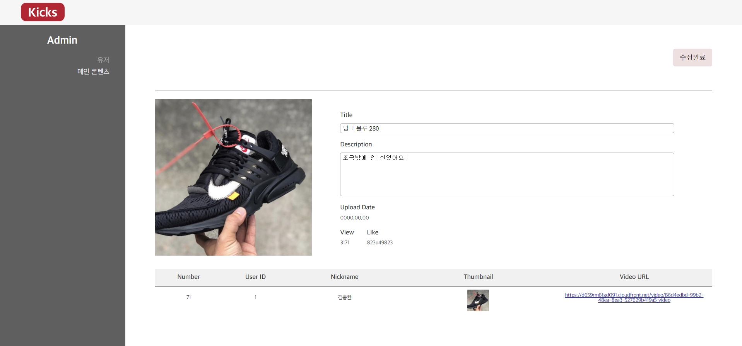The image size is (742, 346).
Task: Open the 메인 콘텐츠 sidebar menu
Action: [93, 71]
